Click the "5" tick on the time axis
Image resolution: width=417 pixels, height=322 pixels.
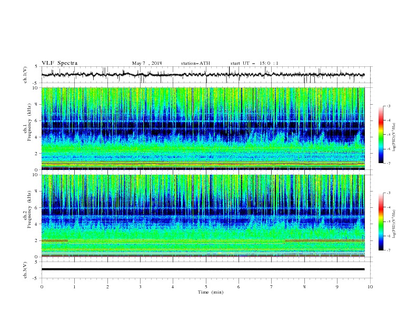coord(206,287)
